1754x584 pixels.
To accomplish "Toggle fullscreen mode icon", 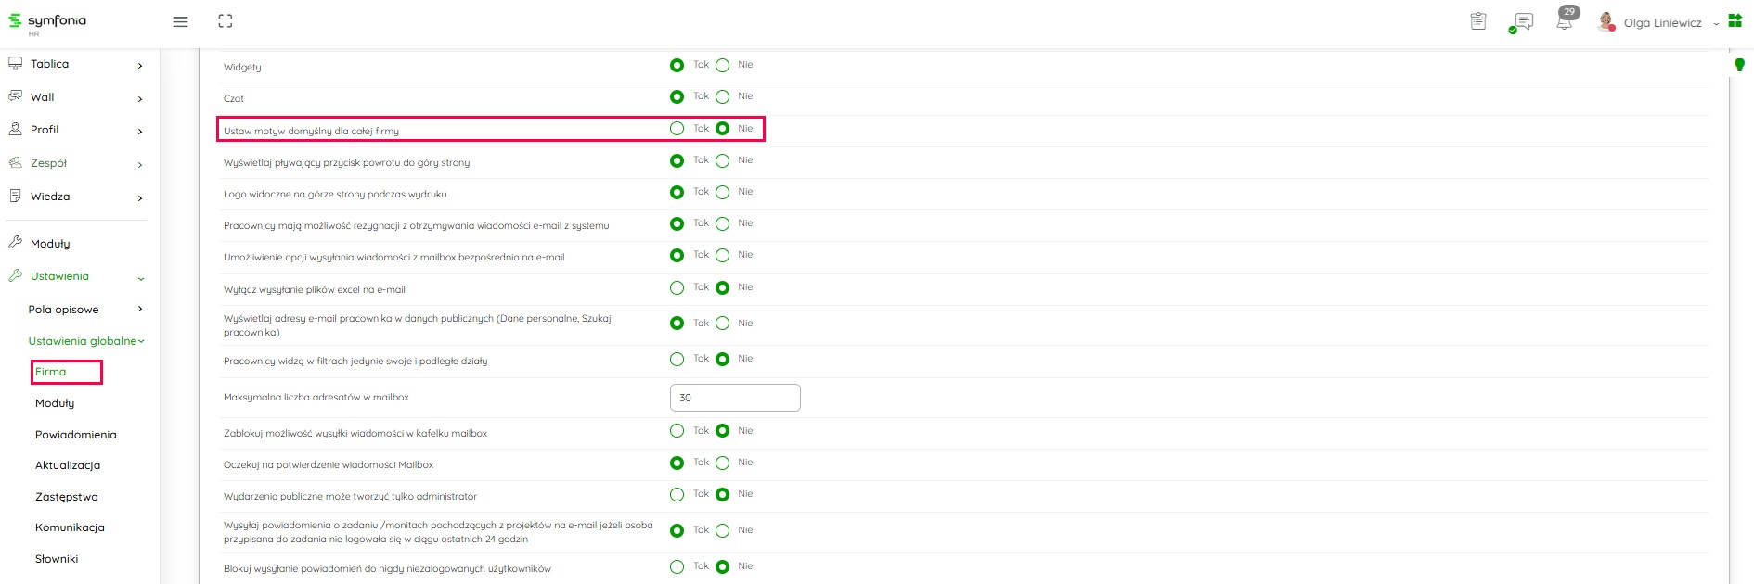I will click(225, 21).
